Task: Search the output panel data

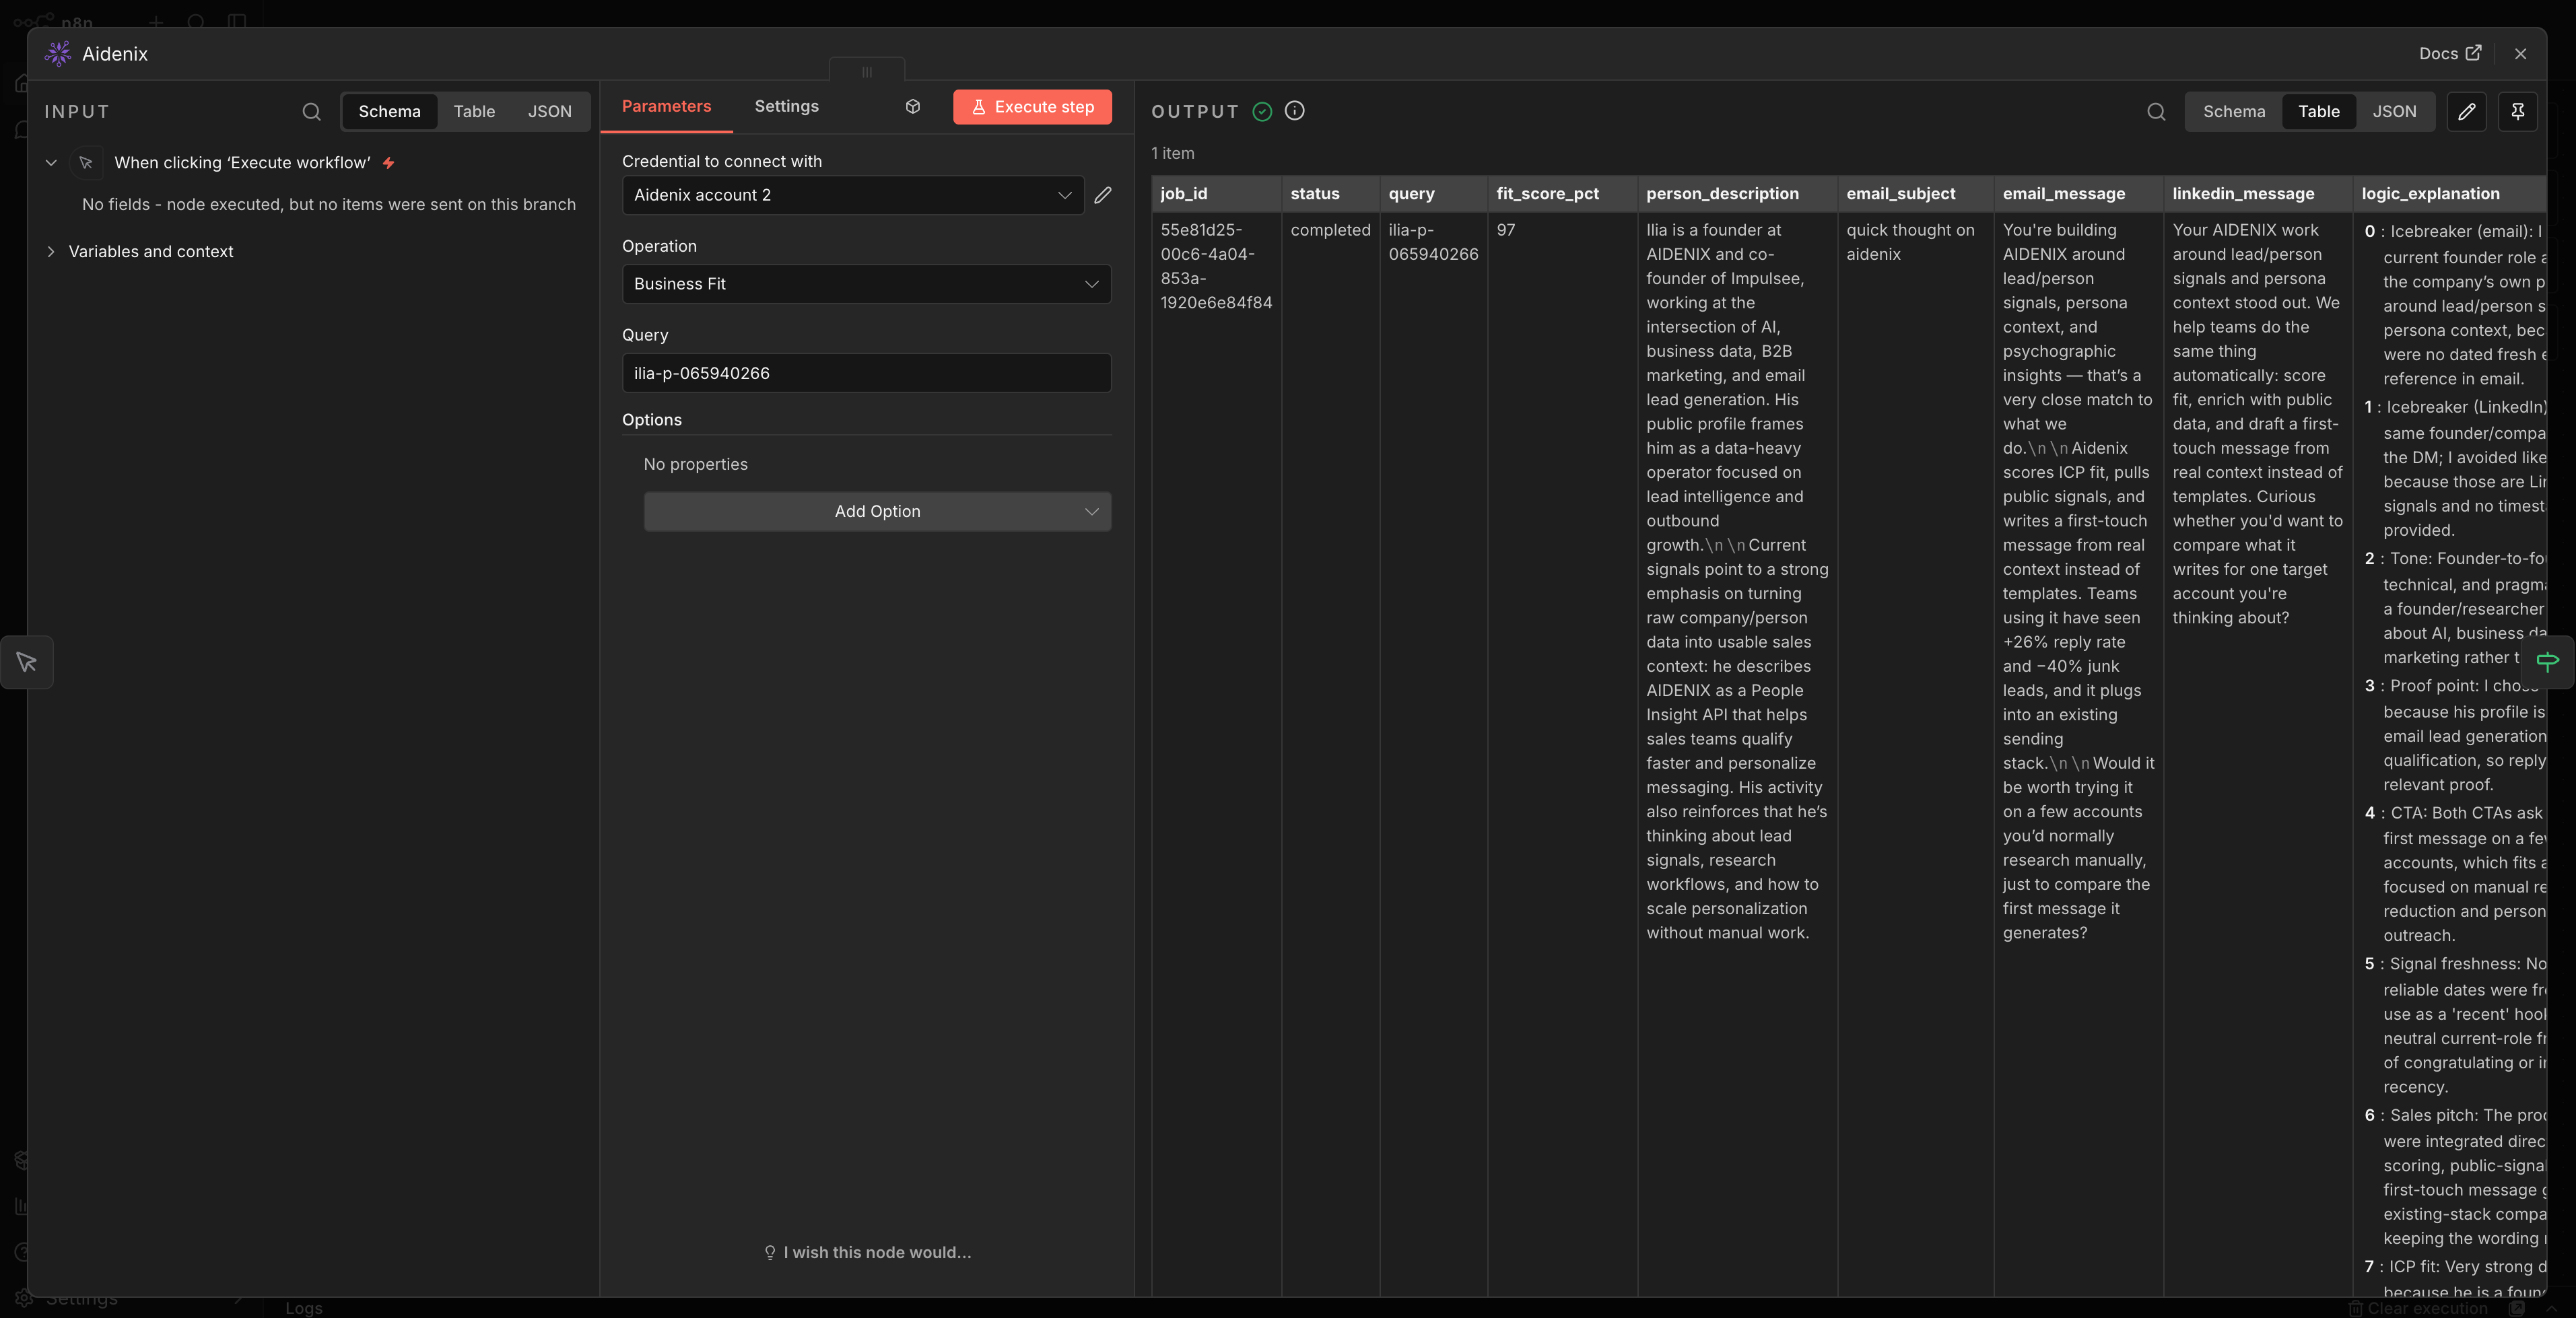Action: coord(2156,111)
